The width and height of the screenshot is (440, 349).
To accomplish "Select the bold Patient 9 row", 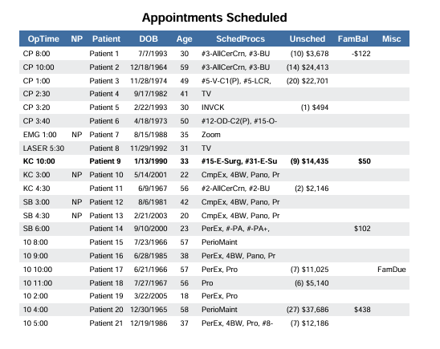I will pyautogui.click(x=214, y=161).
